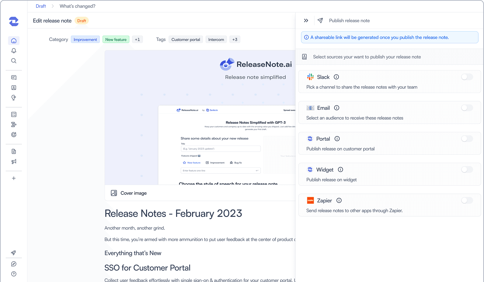The height and width of the screenshot is (282, 484).
Task: Open the Home icon in sidebar
Action: (14, 41)
